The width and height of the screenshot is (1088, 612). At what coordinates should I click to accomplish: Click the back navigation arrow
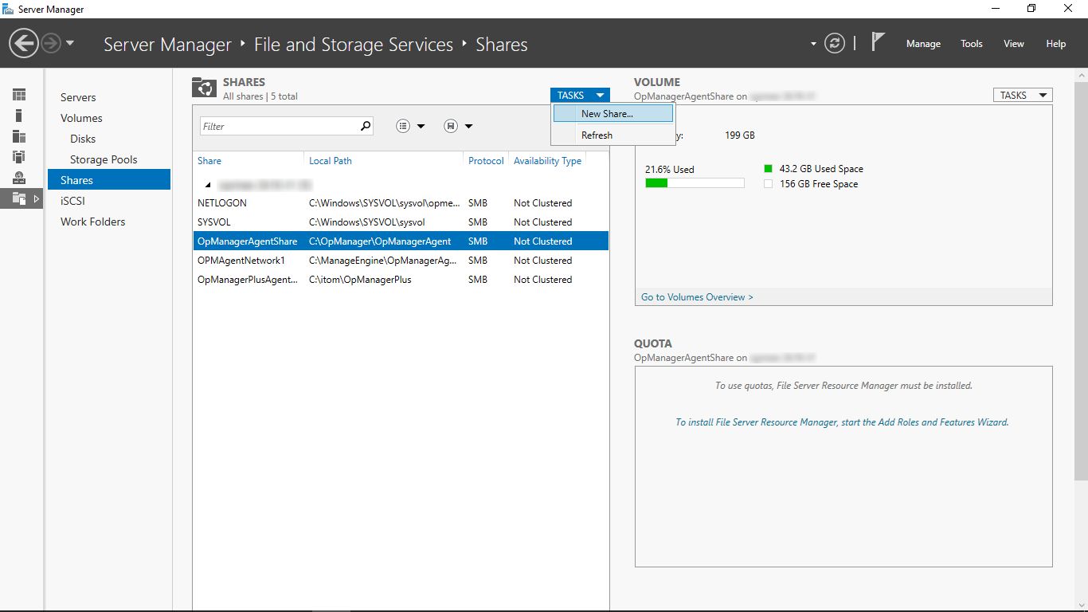24,44
